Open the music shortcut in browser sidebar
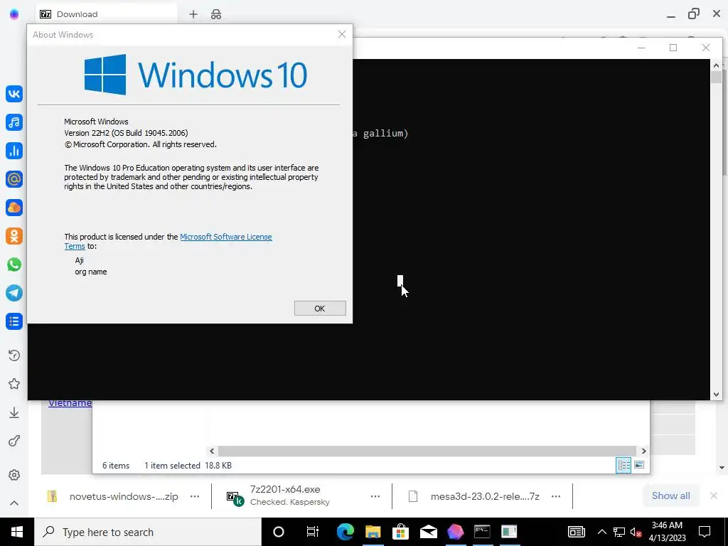Viewport: 728px width, 546px height. 14,122
